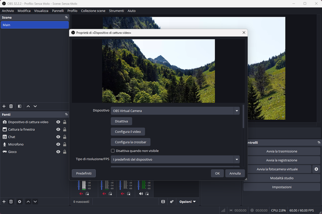This screenshot has height=214, width=322.
Task: Click the headphone monitoring icon in the rightmost mixer channel
Action: [x=147, y=193]
